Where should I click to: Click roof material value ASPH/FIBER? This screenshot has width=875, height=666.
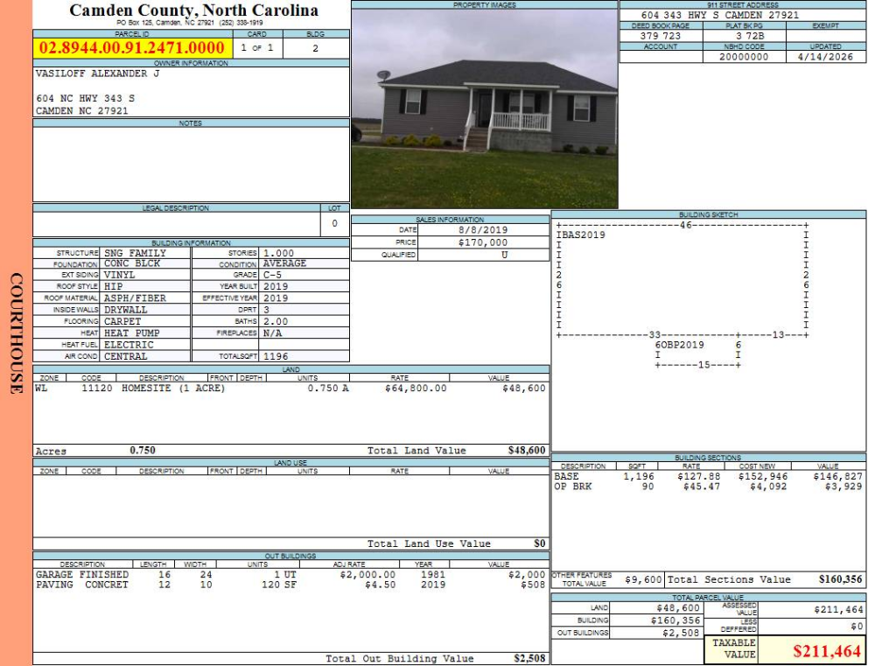135,298
